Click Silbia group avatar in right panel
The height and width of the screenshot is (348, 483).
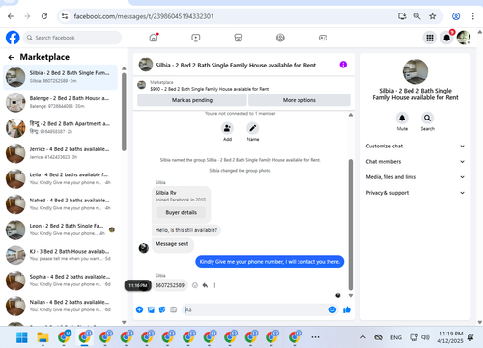[415, 71]
